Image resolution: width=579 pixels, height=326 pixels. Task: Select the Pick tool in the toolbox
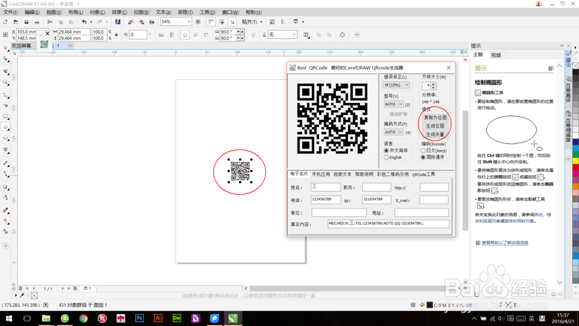6,48
